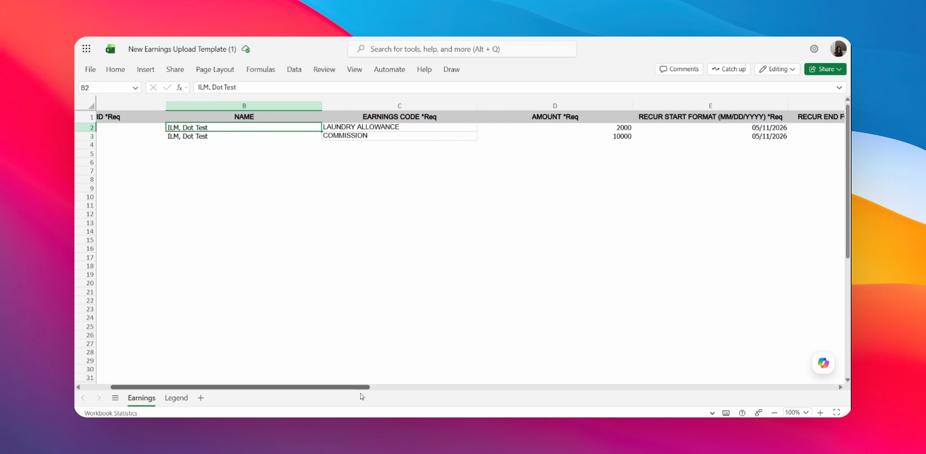Open the 100% zoom level dropdown
926x454 pixels.
pos(796,412)
